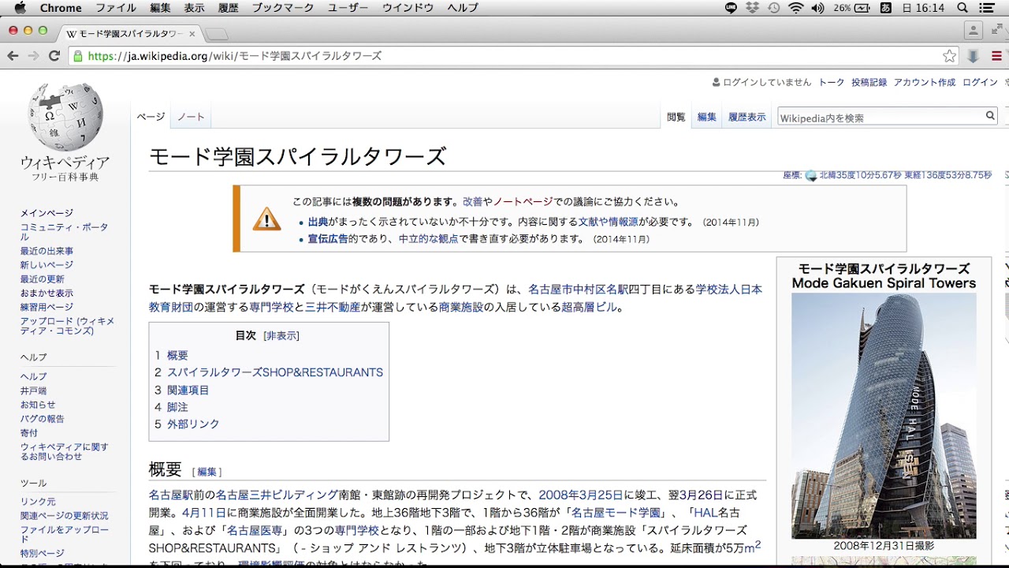Image resolution: width=1009 pixels, height=568 pixels.
Task: Open the Chrome application menu
Action: [x=61, y=8]
